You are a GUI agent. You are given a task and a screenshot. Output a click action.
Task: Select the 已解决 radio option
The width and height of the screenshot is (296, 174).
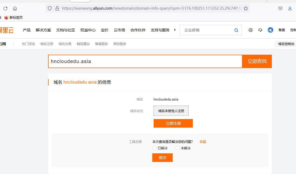click(154, 148)
